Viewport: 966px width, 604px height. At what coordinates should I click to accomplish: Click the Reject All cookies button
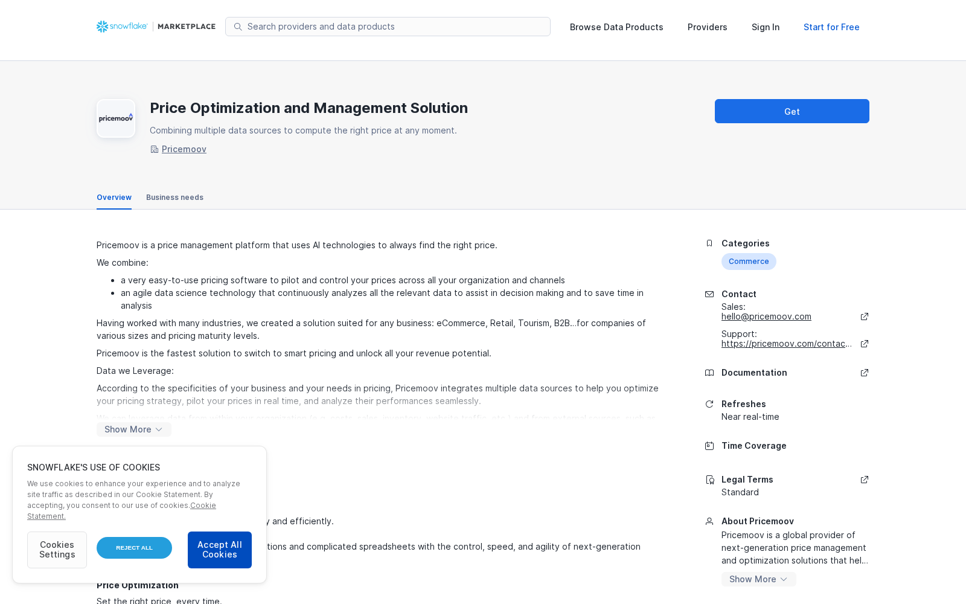[134, 548]
